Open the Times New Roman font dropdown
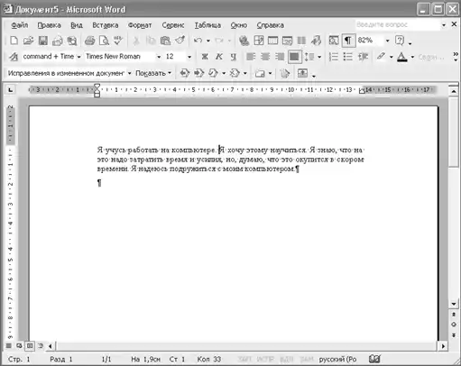461x366 pixels. pos(159,57)
